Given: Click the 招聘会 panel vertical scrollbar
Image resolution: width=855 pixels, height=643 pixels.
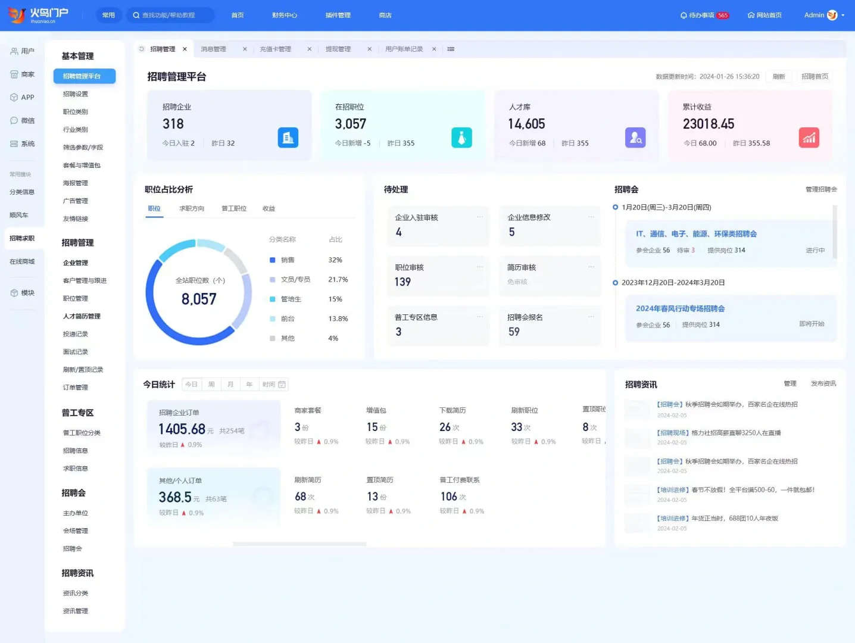Looking at the screenshot, I should point(835,232).
